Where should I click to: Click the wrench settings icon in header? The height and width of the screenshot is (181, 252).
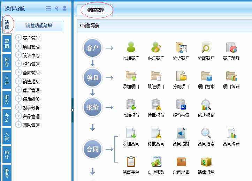coord(56,8)
